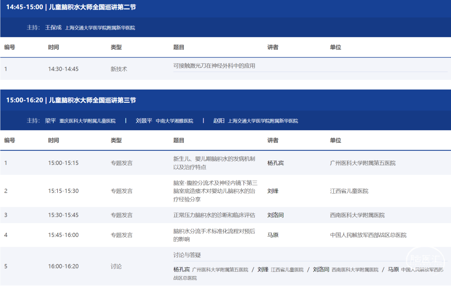451x286 pixels.
Task: Click the 新技术 type cell
Action: point(119,69)
